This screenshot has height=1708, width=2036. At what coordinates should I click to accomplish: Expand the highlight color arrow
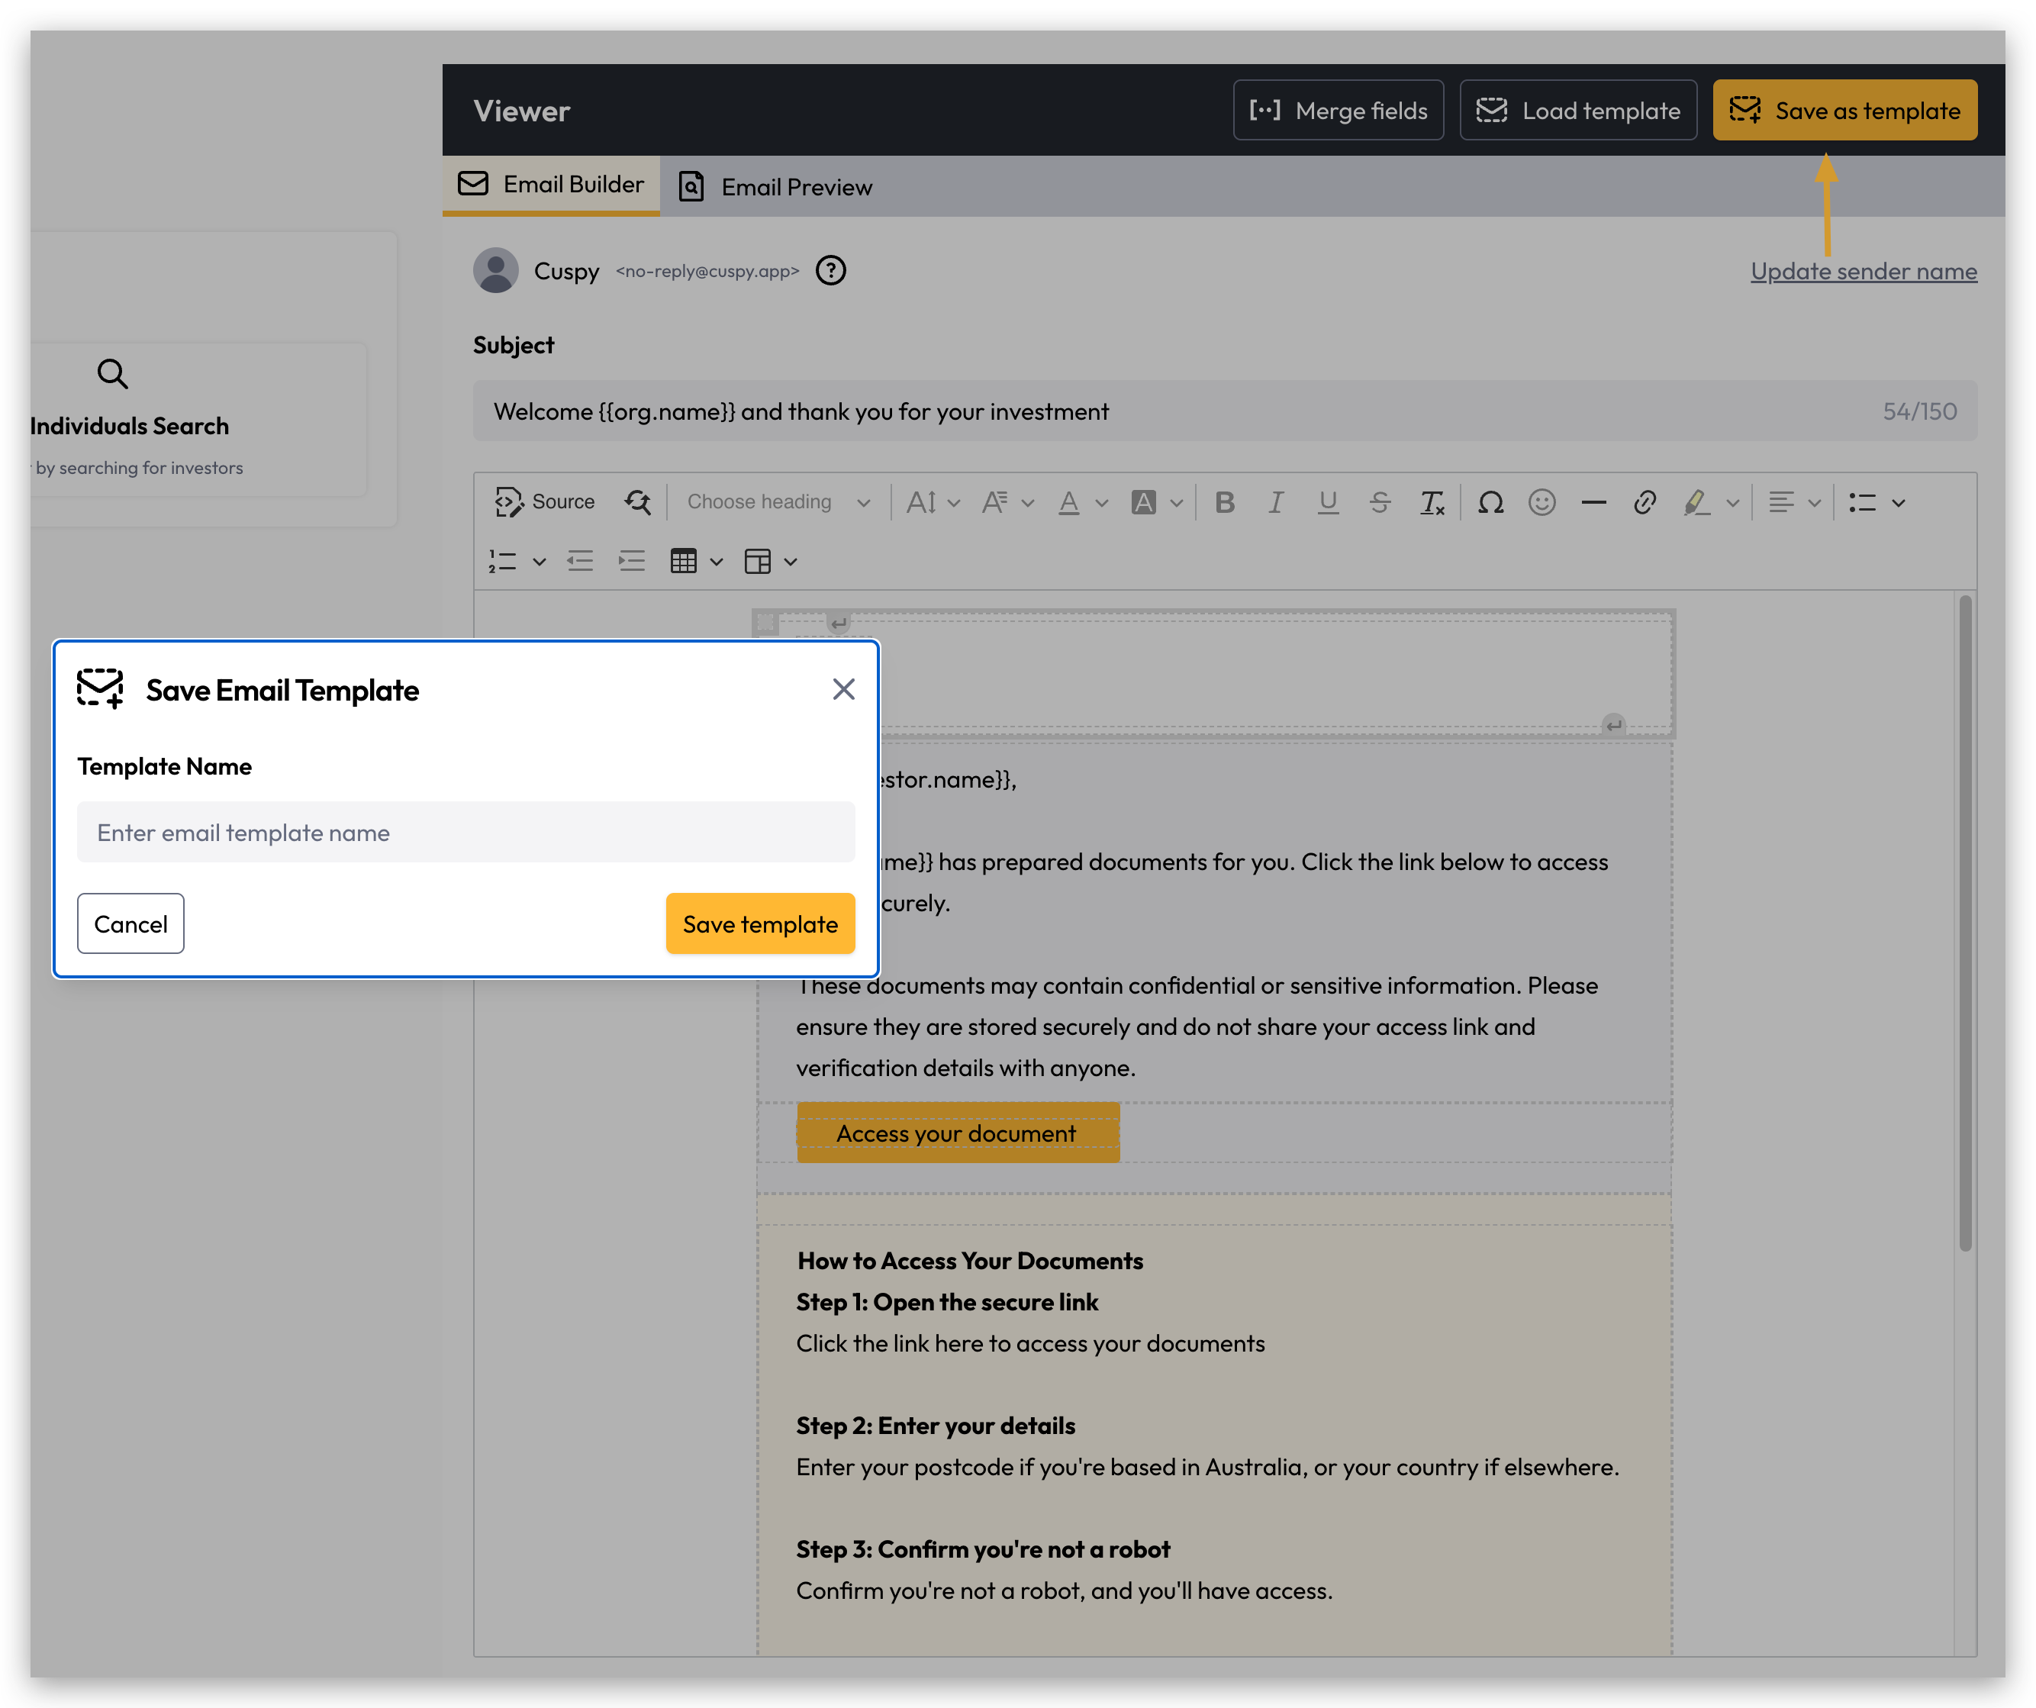click(1732, 502)
